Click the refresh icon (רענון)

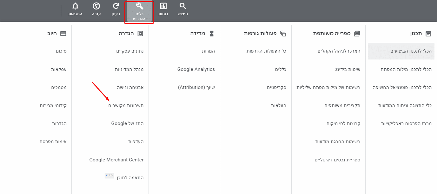[x=116, y=6]
